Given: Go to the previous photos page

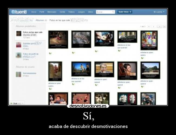Looking at the screenshot, I should tap(154, 27).
